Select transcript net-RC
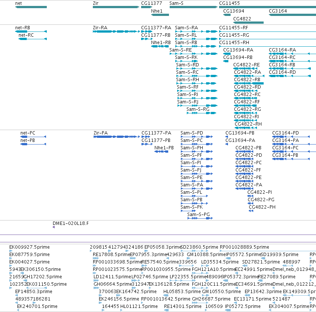Viewport: 316px width, 312px height. coord(33,39)
